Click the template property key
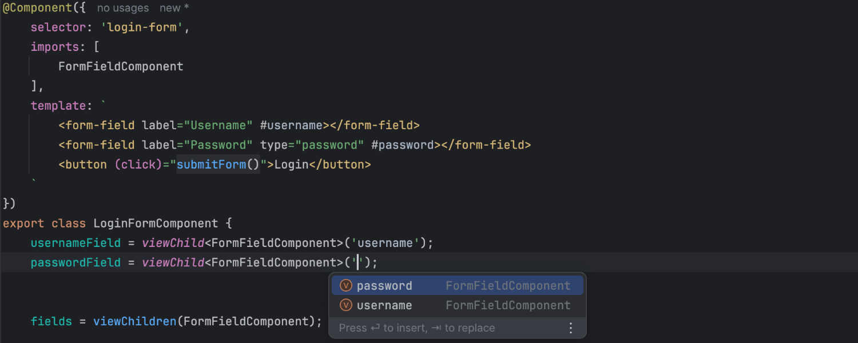Screen dimensions: 858x343 coord(58,106)
